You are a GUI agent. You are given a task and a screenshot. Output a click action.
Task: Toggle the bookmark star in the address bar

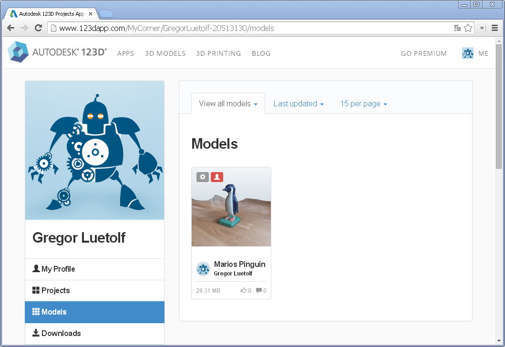click(x=468, y=28)
